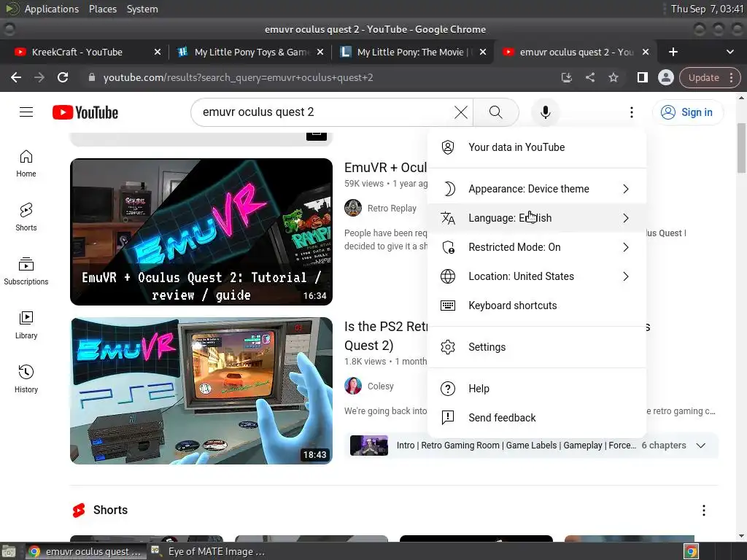Close the emuvr oculus quest 2 tab
Viewport: 747px width, 560px height.
click(x=646, y=52)
